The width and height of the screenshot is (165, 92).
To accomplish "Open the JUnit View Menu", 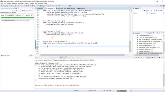I will [33, 11].
